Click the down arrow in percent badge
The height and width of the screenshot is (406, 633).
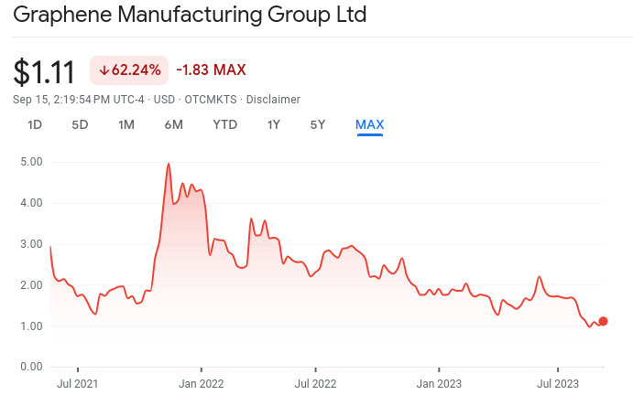click(104, 70)
